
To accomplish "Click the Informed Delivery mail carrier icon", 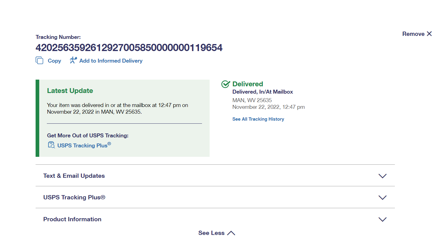I will point(73,60).
